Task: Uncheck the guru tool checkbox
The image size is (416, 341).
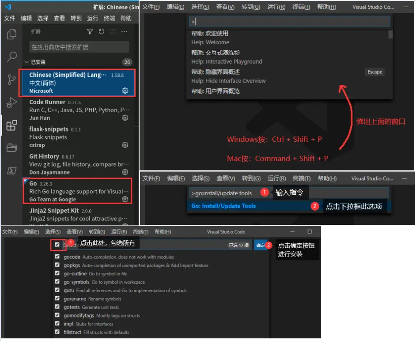Action: point(57,290)
